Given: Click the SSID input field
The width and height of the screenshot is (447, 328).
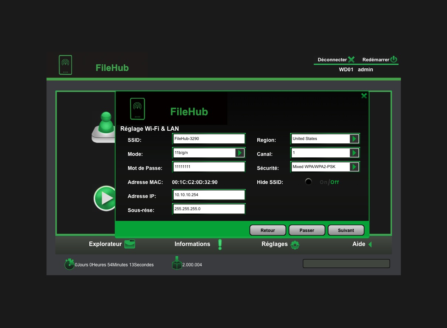Looking at the screenshot, I should pyautogui.click(x=209, y=139).
